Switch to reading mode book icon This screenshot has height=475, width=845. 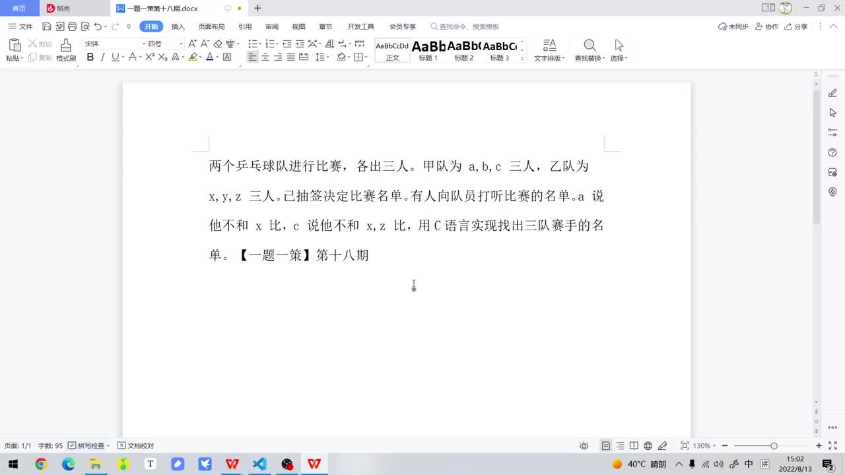(x=634, y=446)
